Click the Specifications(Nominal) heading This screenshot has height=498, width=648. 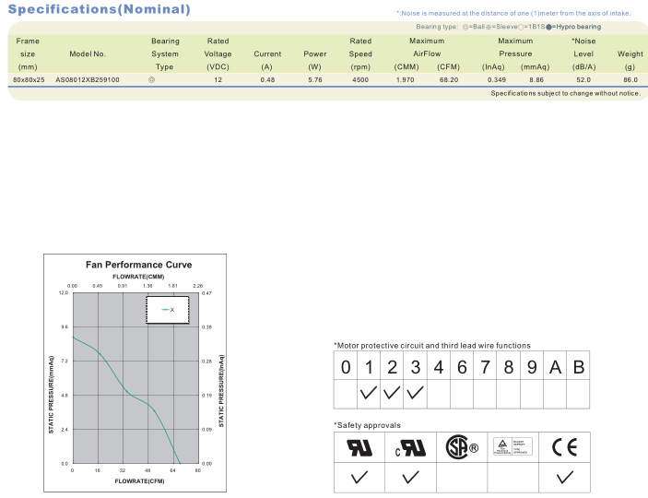[100, 9]
